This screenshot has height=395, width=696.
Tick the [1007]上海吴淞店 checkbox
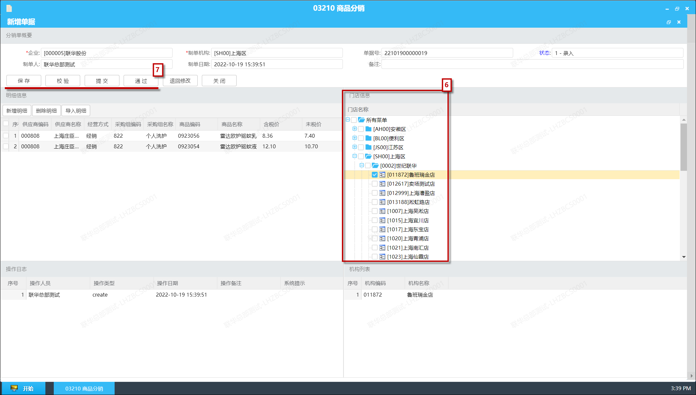(x=375, y=211)
